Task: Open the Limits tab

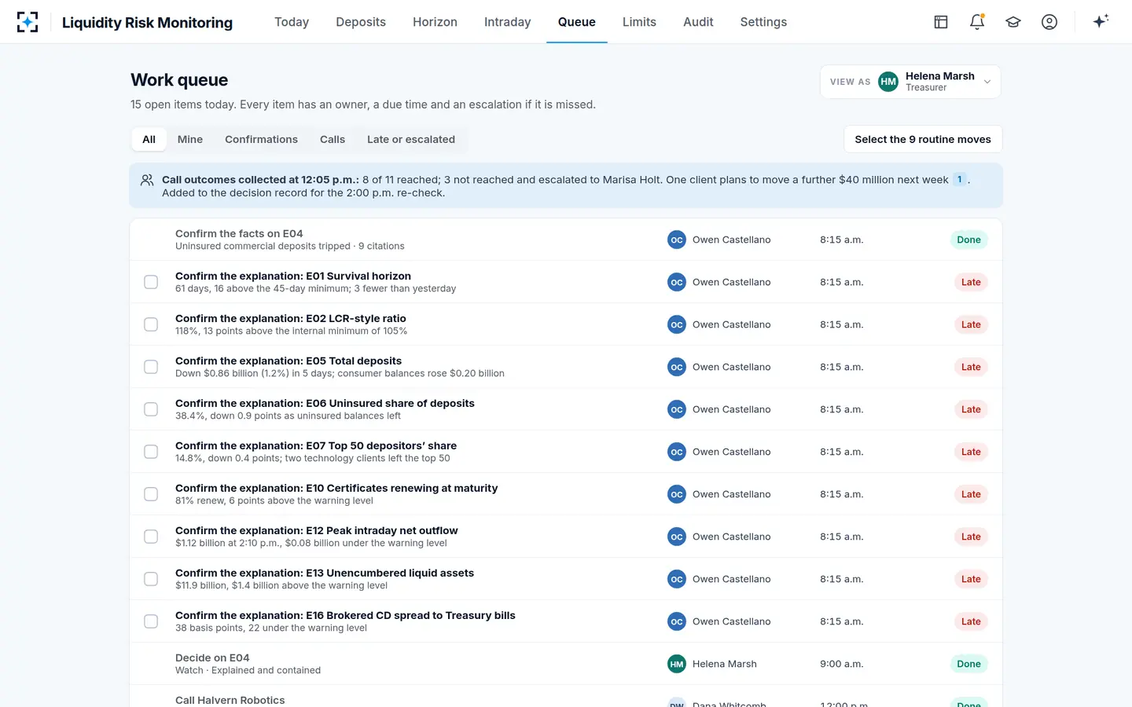Action: [x=639, y=22]
